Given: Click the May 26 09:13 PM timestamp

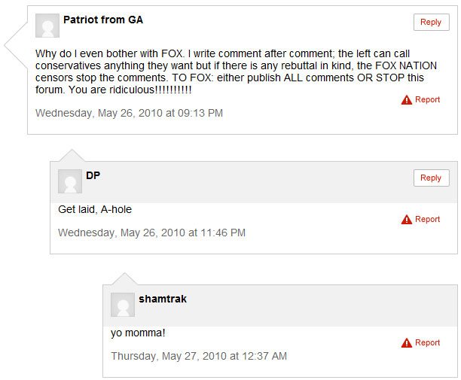Looking at the screenshot, I should pyautogui.click(x=129, y=113).
